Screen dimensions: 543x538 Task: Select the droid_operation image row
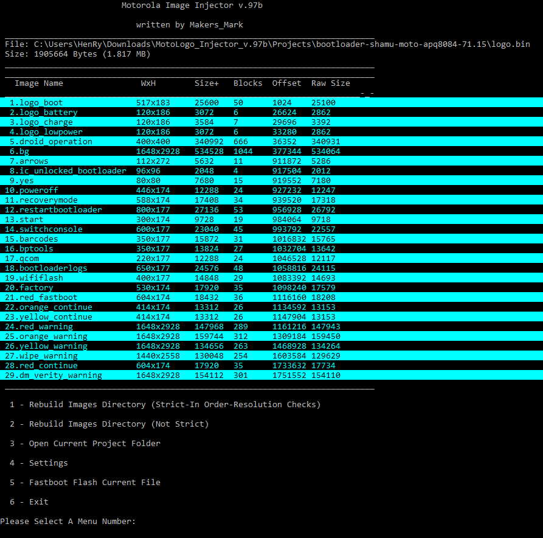click(51, 142)
